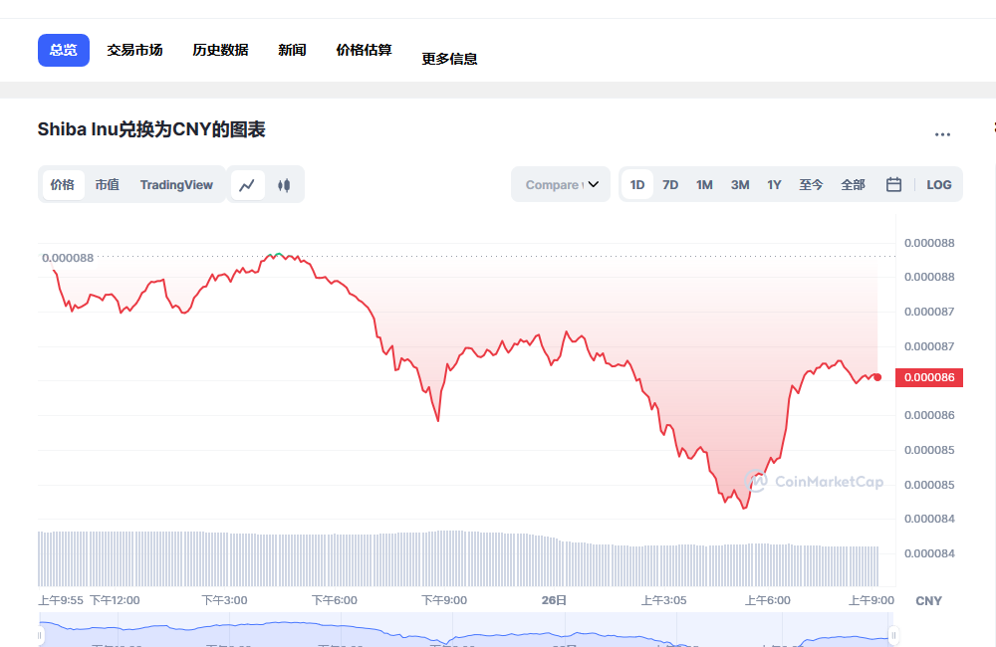Select the 1M time range
Image resolution: width=996 pixels, height=647 pixels.
tap(704, 185)
